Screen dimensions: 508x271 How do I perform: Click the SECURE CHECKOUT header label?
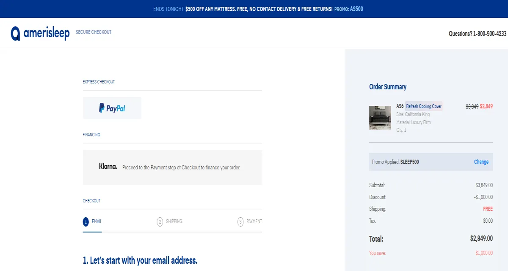[93, 32]
